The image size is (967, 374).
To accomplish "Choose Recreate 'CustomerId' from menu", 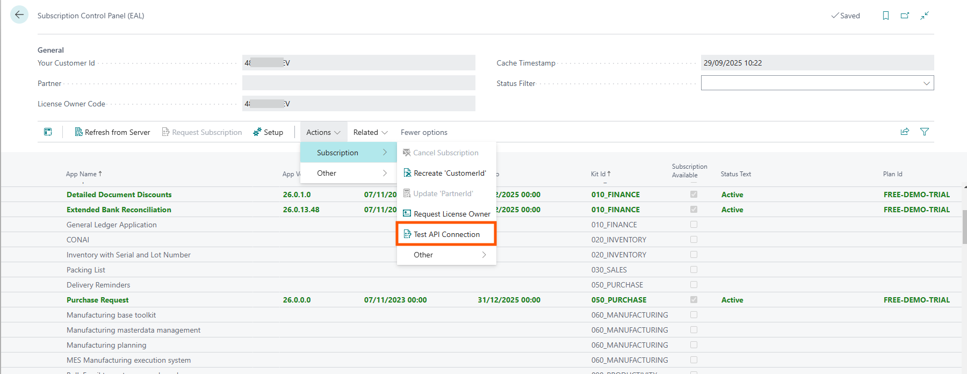I will point(449,173).
